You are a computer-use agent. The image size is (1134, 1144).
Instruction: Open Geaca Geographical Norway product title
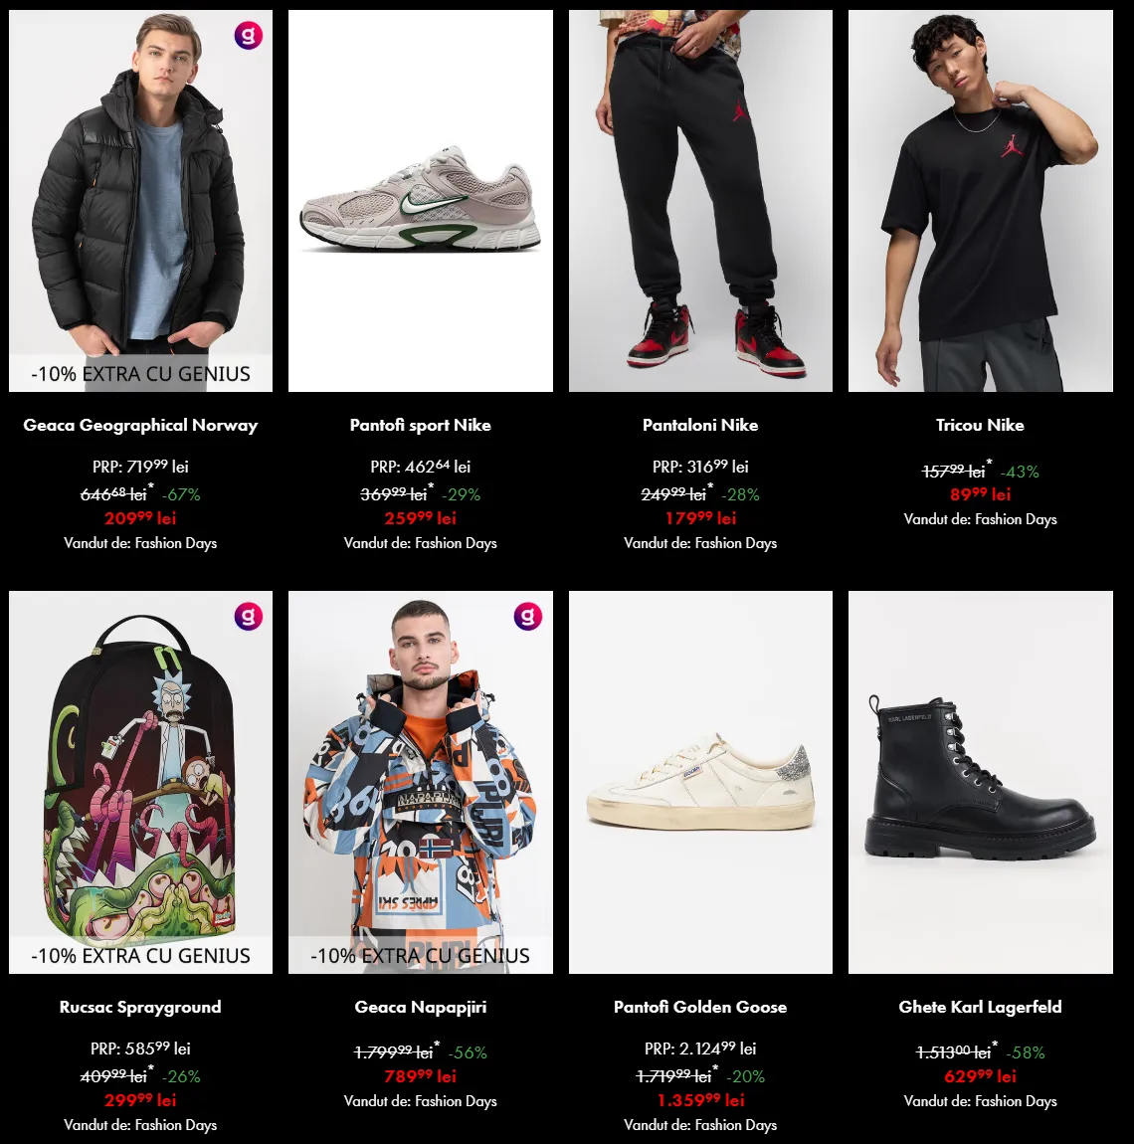pos(140,425)
